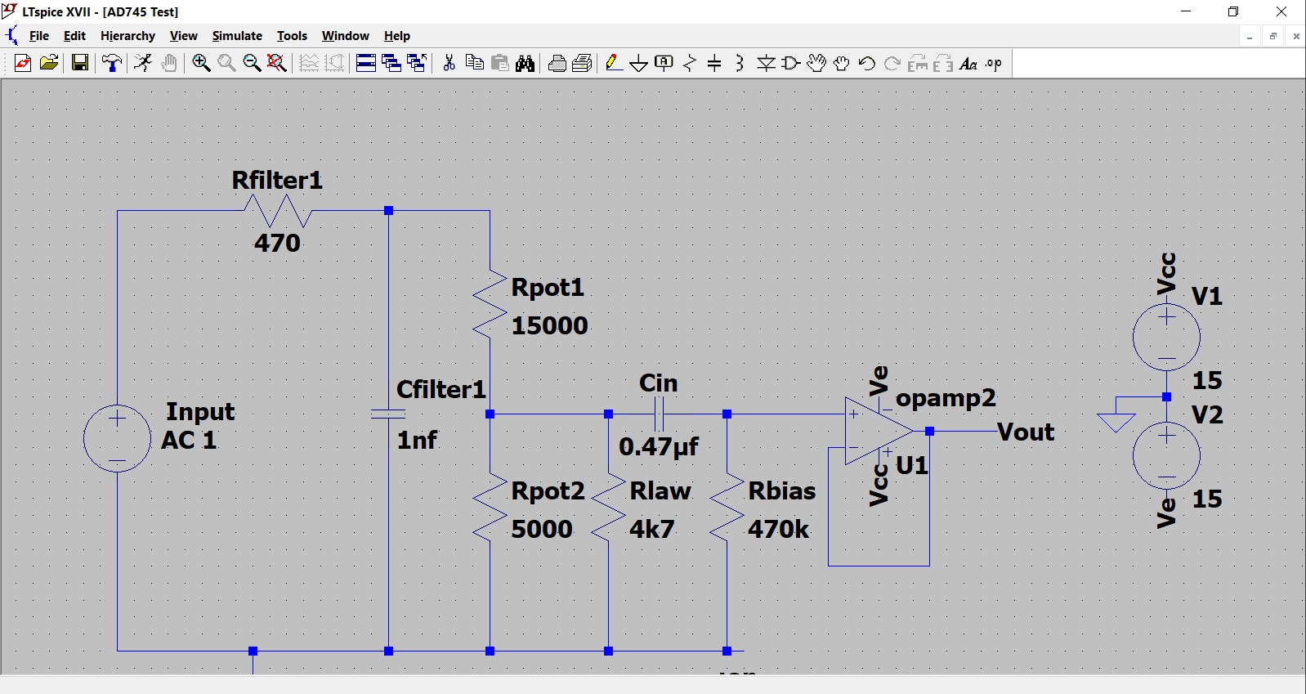This screenshot has width=1306, height=694.
Task: Minimize the inner schematic window
Action: pyautogui.click(x=1249, y=36)
